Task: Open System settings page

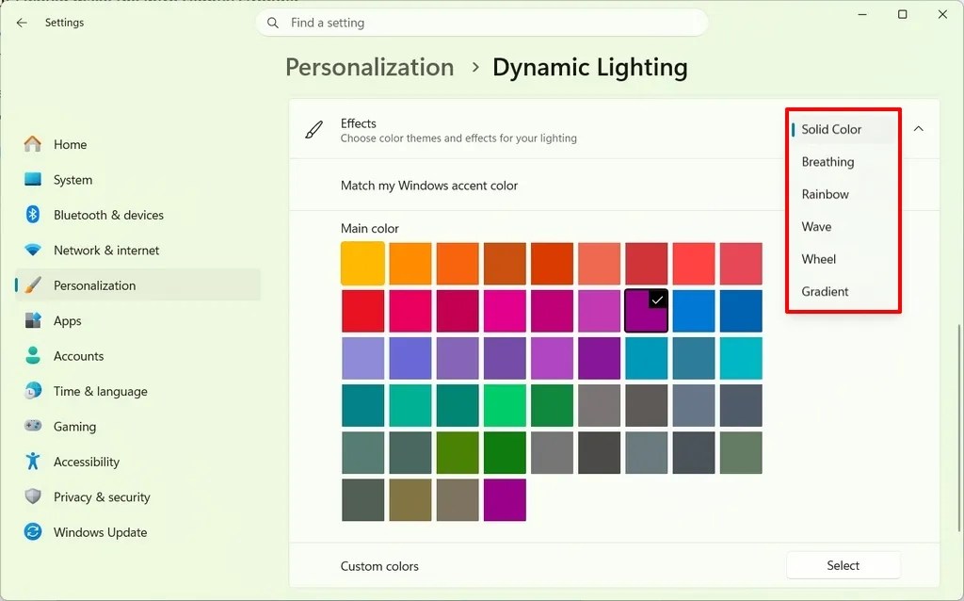Action: (137, 180)
